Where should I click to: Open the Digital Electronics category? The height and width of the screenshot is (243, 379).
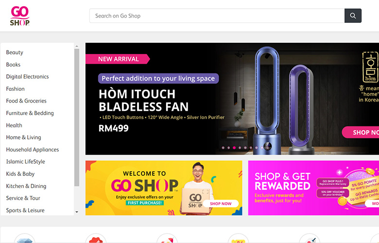27,77
